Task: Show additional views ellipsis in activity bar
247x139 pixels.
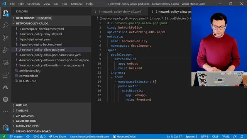Action: click(x=5, y=112)
